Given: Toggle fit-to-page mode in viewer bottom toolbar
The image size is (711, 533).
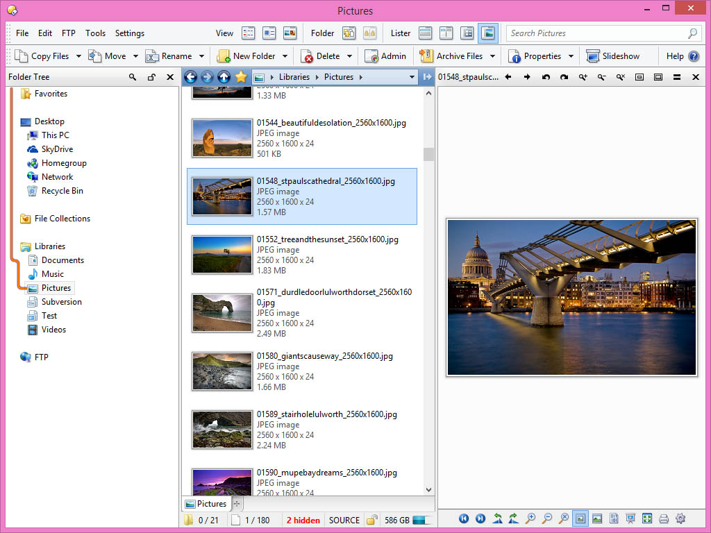Looking at the screenshot, I should [x=580, y=518].
